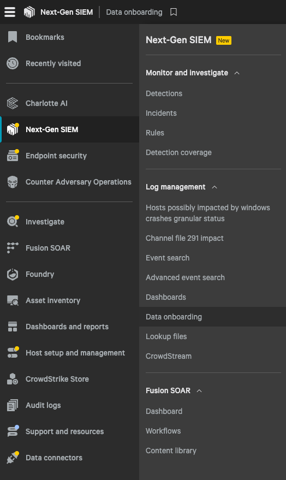Image resolution: width=286 pixels, height=480 pixels.
Task: Open the Rules link
Action: point(155,133)
